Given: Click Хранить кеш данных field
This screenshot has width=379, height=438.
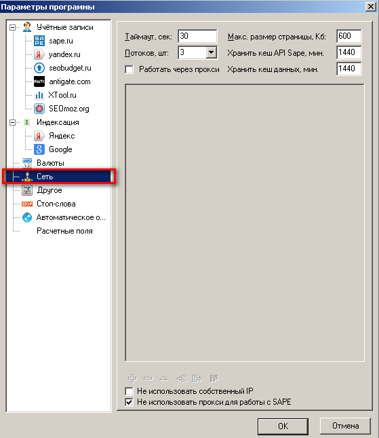Looking at the screenshot, I should coord(349,69).
